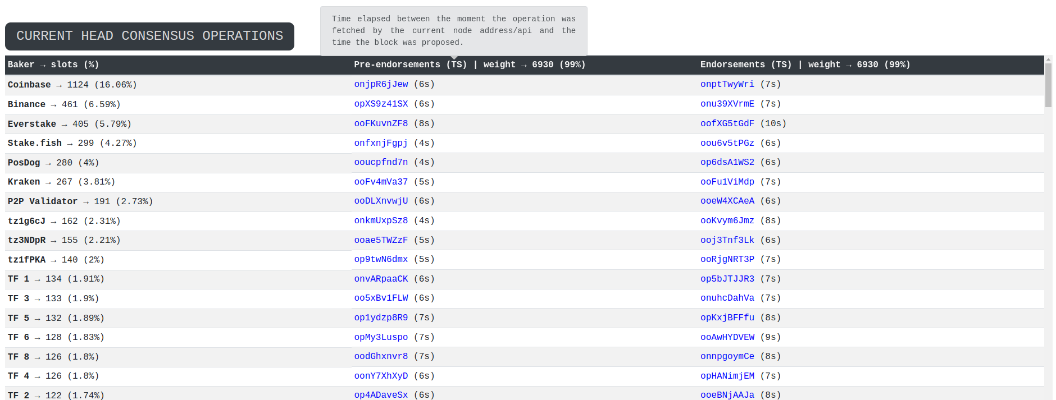This screenshot has height=400, width=1056.
Task: Open Binance pre-endorsement opXS9z41SX
Action: [381, 104]
